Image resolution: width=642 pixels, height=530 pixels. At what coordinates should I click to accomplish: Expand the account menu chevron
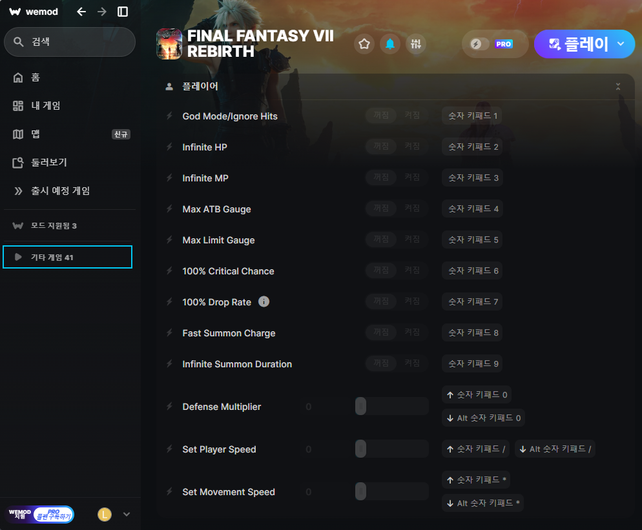point(127,515)
